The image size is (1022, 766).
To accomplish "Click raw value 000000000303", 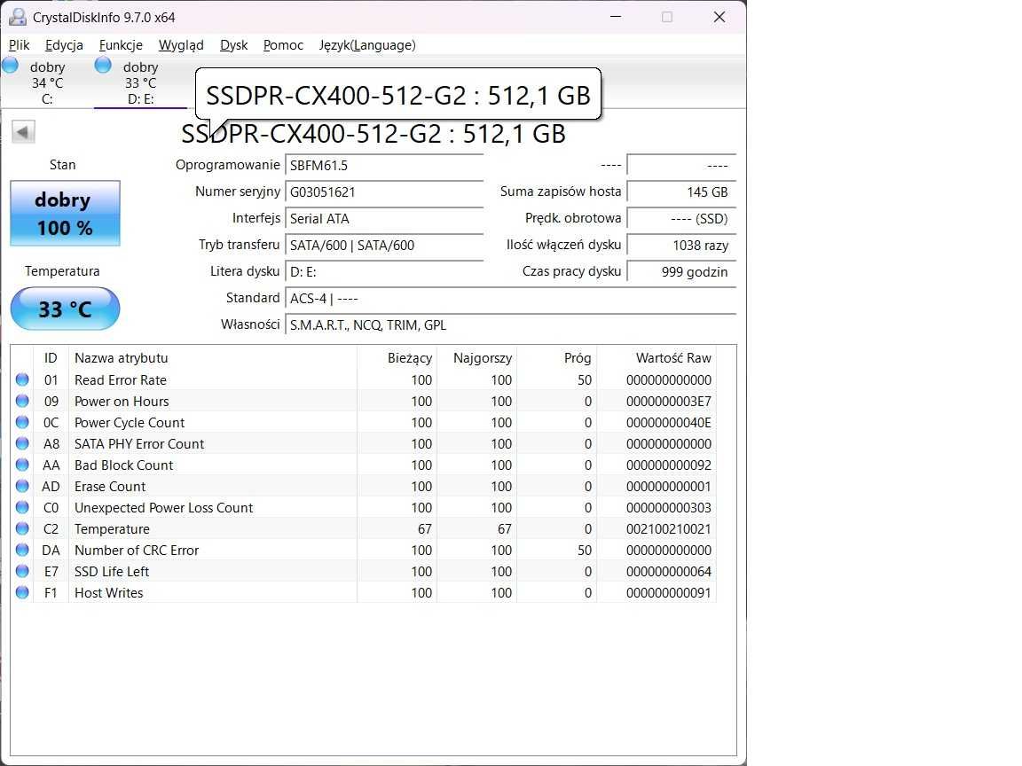I will (x=669, y=507).
